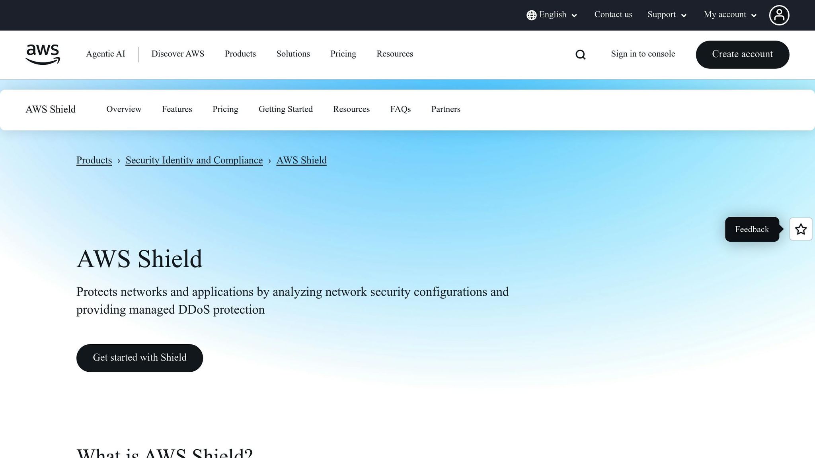Click Sign in to console
Screen dimensions: 815x458
643,54
